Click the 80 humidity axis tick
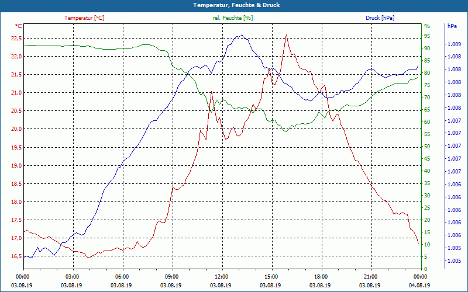Screen dimensions: 468x292 [427, 73]
